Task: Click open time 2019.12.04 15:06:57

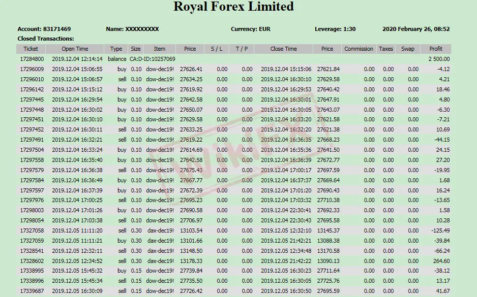Action: 77,79
